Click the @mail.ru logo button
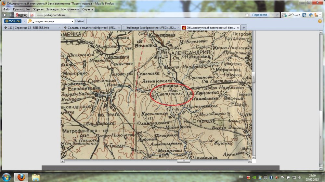This screenshot has height=182, width=325. click(x=13, y=21)
